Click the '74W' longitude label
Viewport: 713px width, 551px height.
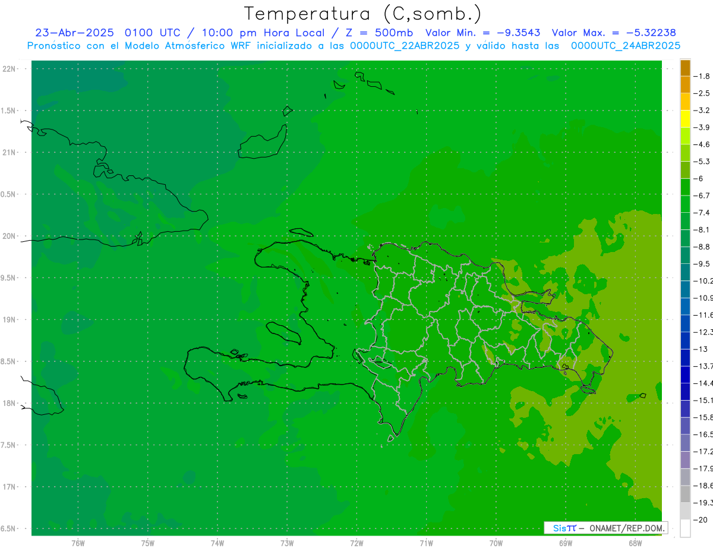pyautogui.click(x=217, y=543)
